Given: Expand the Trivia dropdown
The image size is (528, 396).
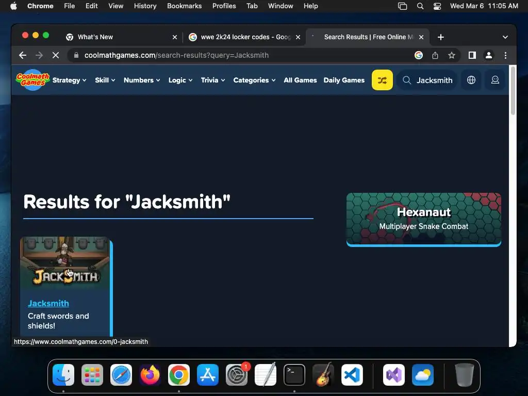Looking at the screenshot, I should click(x=213, y=80).
